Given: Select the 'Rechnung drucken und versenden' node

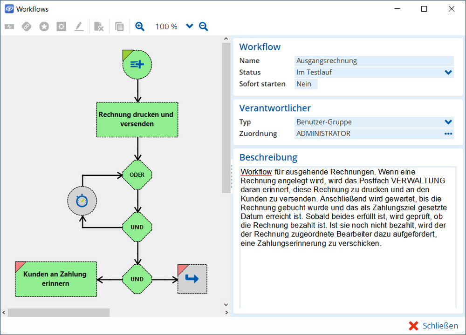Looking at the screenshot, I should (137, 120).
